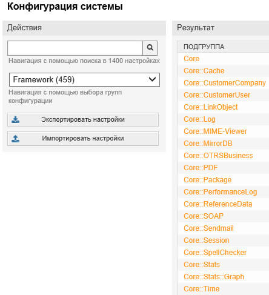Click the Результат panel header
The width and height of the screenshot is (269, 295).
196,28
